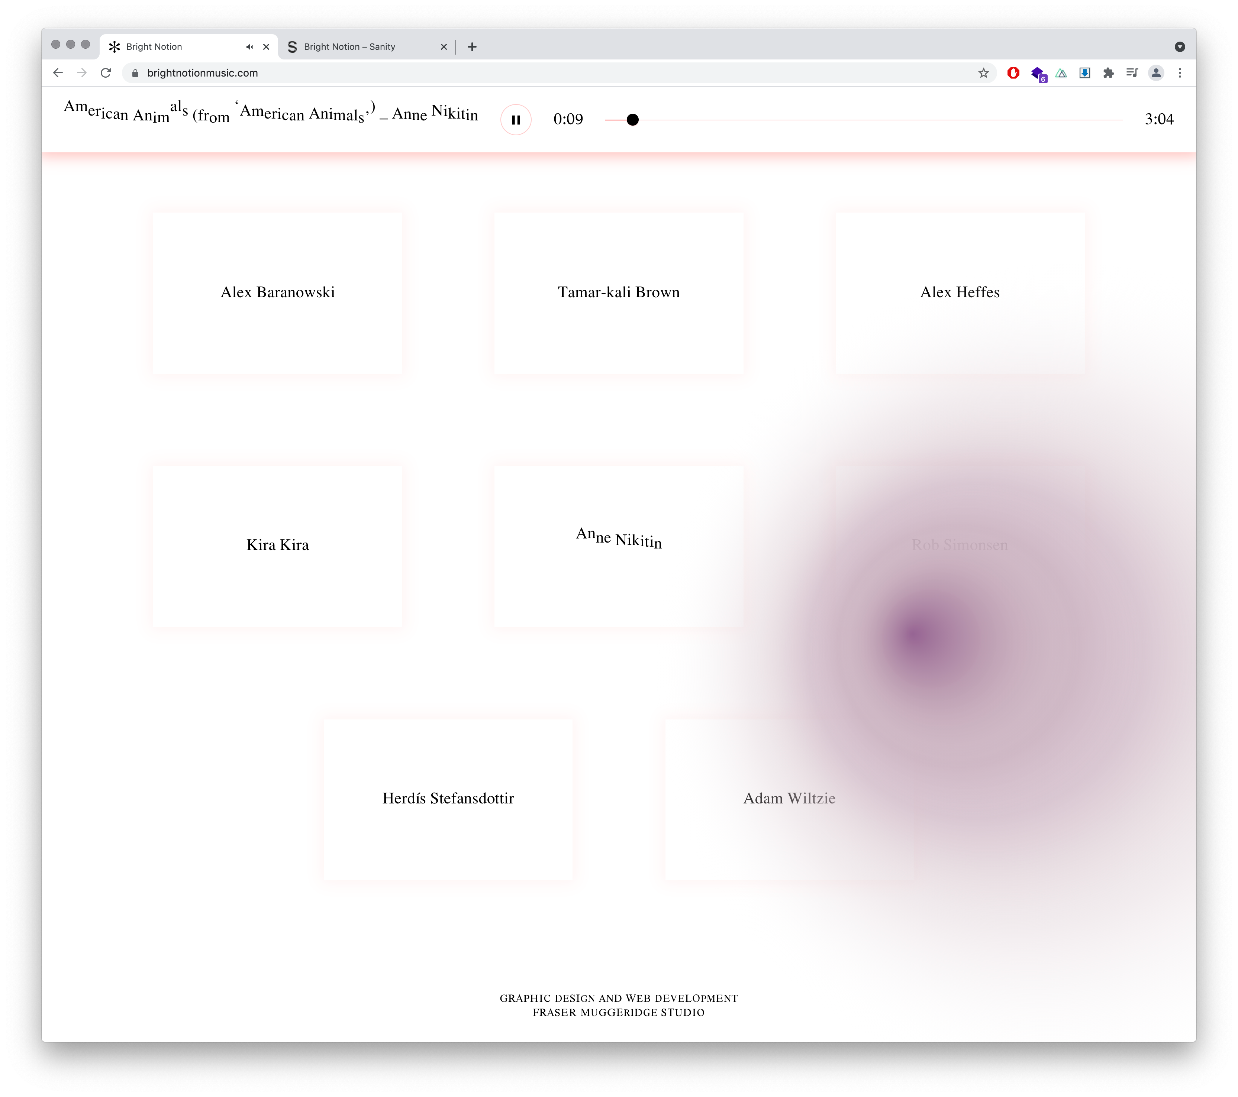
Task: Click the audio progress slider handle
Action: (x=632, y=120)
